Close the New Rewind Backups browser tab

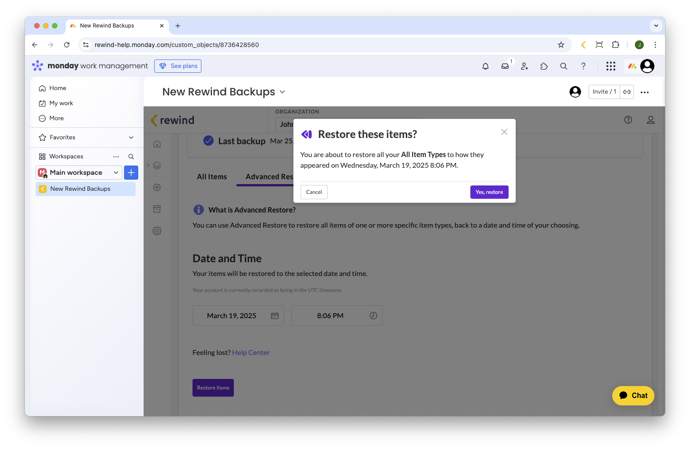(x=162, y=26)
